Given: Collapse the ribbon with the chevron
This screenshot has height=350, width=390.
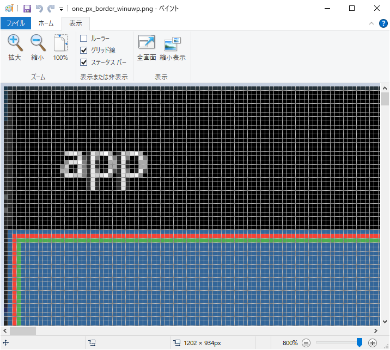Looking at the screenshot, I should pyautogui.click(x=371, y=23).
